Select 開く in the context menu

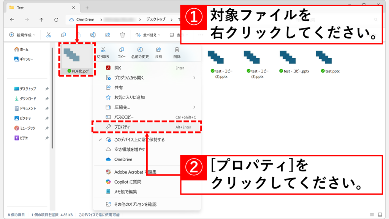click(147, 68)
